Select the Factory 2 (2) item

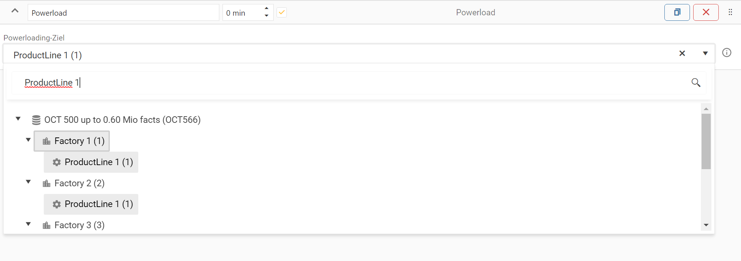tap(79, 183)
